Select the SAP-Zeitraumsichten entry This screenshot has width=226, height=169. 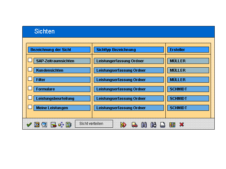[x=62, y=61]
